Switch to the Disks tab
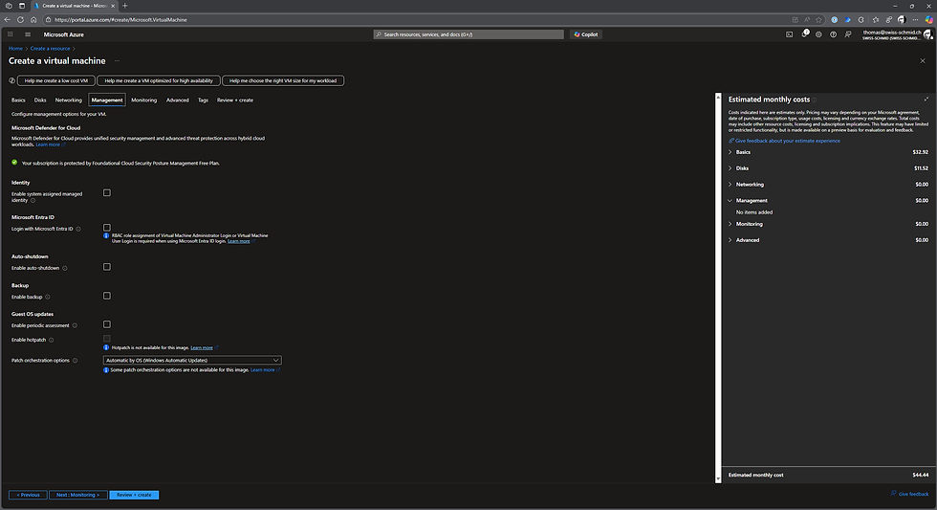The height and width of the screenshot is (510, 937). point(40,100)
